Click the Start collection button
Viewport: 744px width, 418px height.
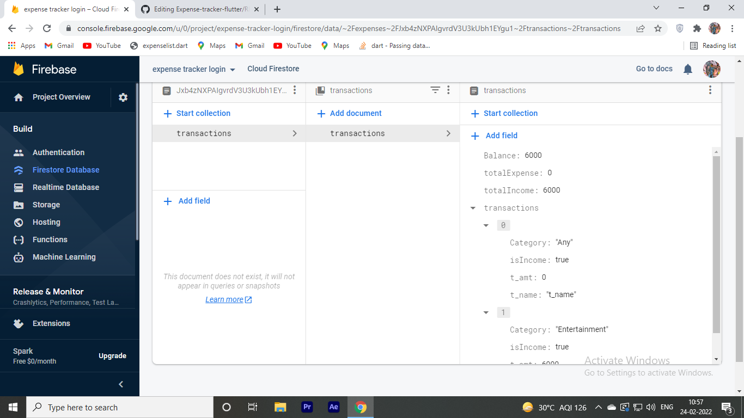pos(196,113)
